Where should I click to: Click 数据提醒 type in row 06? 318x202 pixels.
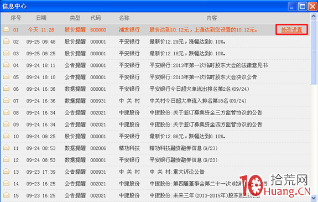[x=75, y=89]
